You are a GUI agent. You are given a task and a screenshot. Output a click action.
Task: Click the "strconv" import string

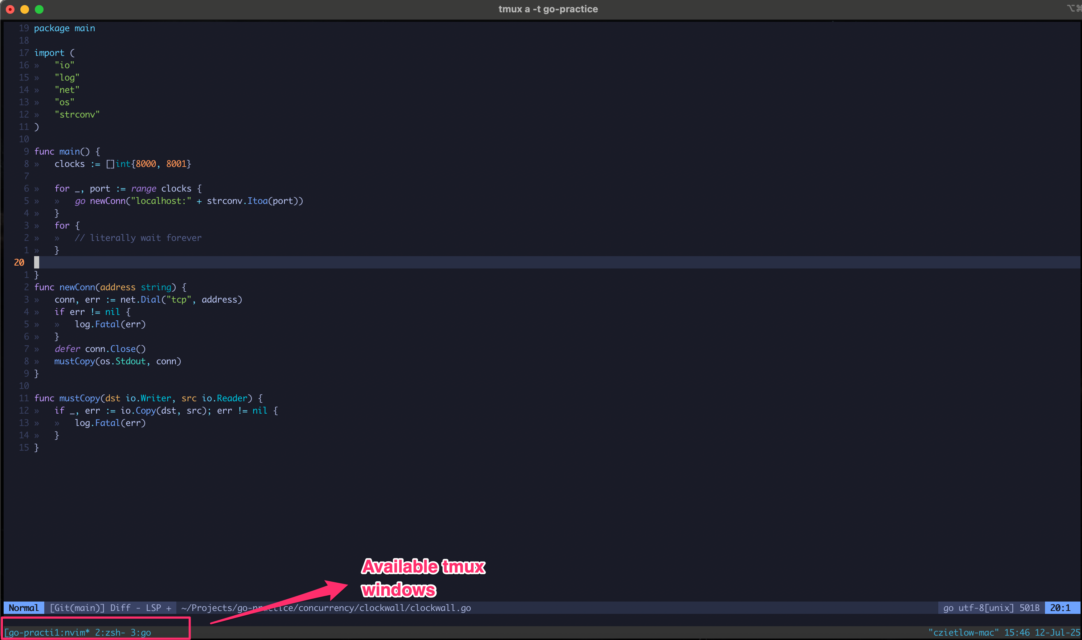[x=77, y=114]
